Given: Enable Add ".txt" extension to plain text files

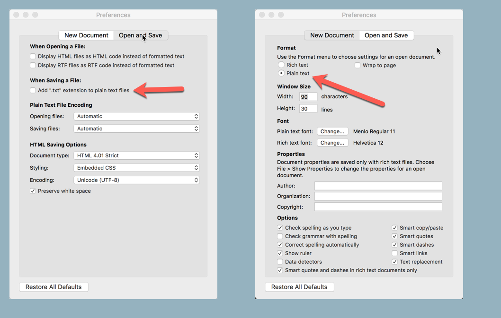Looking at the screenshot, I should 33,90.
